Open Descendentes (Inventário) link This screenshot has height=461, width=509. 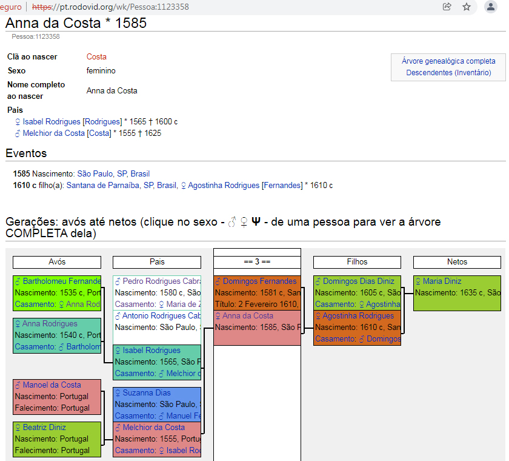click(448, 73)
